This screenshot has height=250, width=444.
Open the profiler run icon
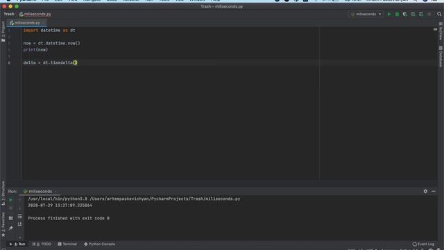(x=413, y=14)
